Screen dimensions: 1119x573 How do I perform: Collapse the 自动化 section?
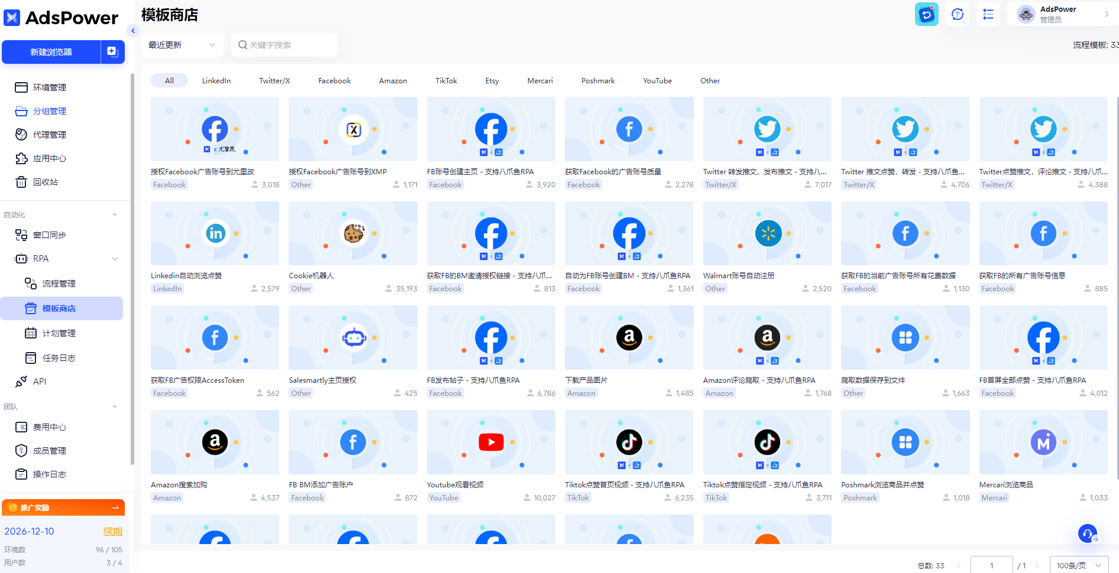coord(115,215)
